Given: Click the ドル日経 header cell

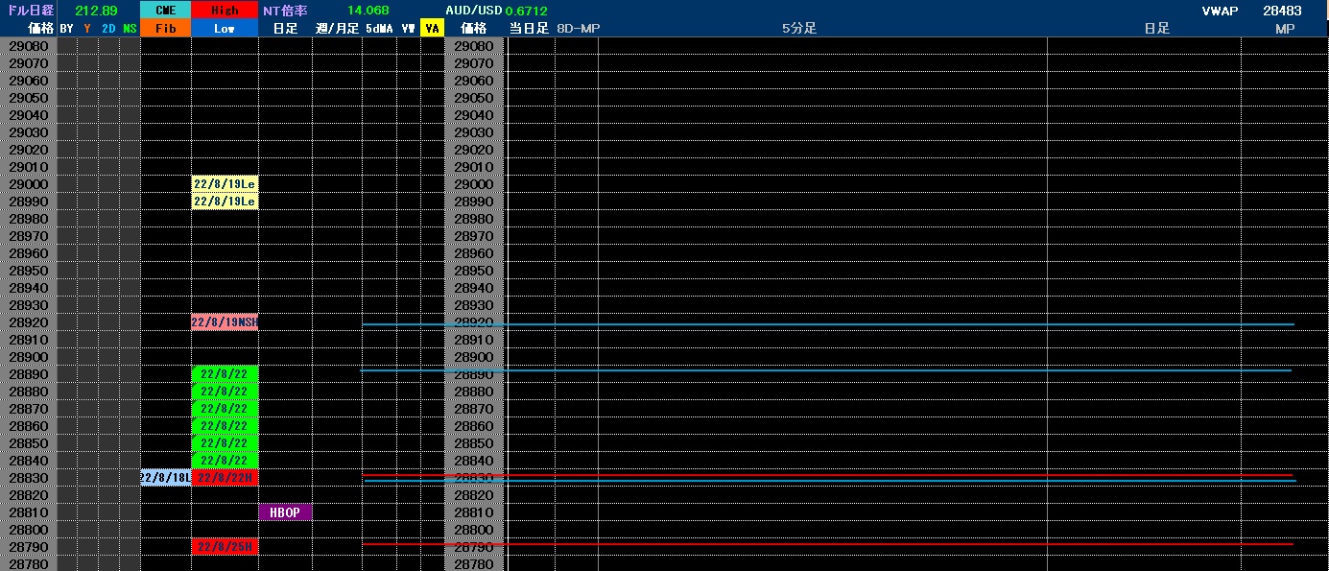Looking at the screenshot, I should click(x=29, y=11).
